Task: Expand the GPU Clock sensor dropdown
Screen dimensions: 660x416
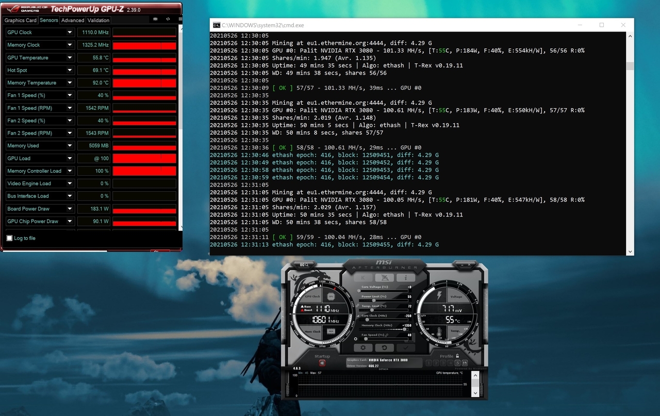Action: [x=70, y=32]
